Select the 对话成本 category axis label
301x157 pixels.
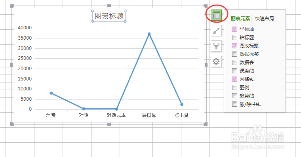coord(116,115)
